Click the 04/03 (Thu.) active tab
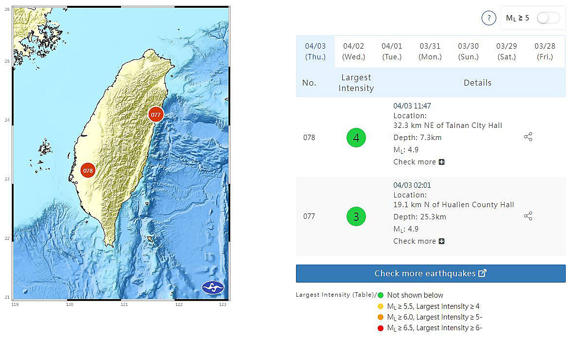 (315, 51)
